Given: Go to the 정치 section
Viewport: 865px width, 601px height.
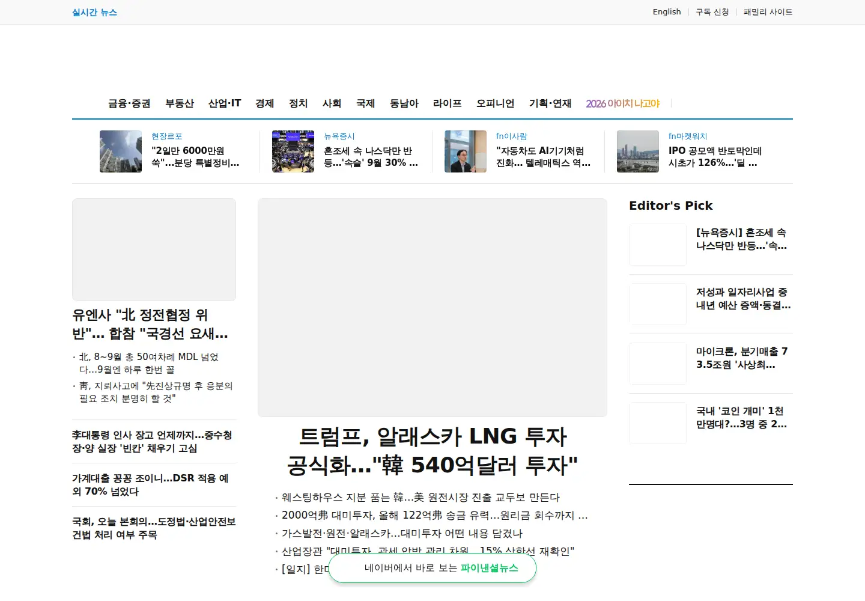Looking at the screenshot, I should coord(299,103).
